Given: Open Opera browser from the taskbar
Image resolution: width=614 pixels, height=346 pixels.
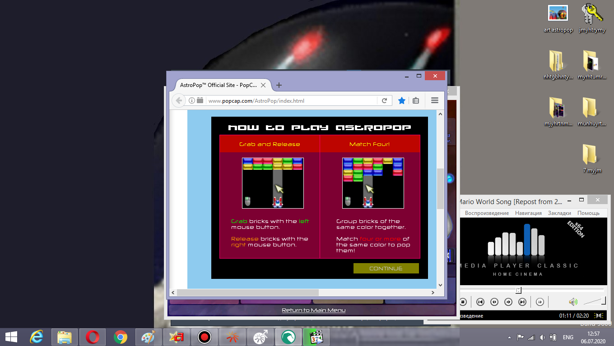Looking at the screenshot, I should click(93, 337).
